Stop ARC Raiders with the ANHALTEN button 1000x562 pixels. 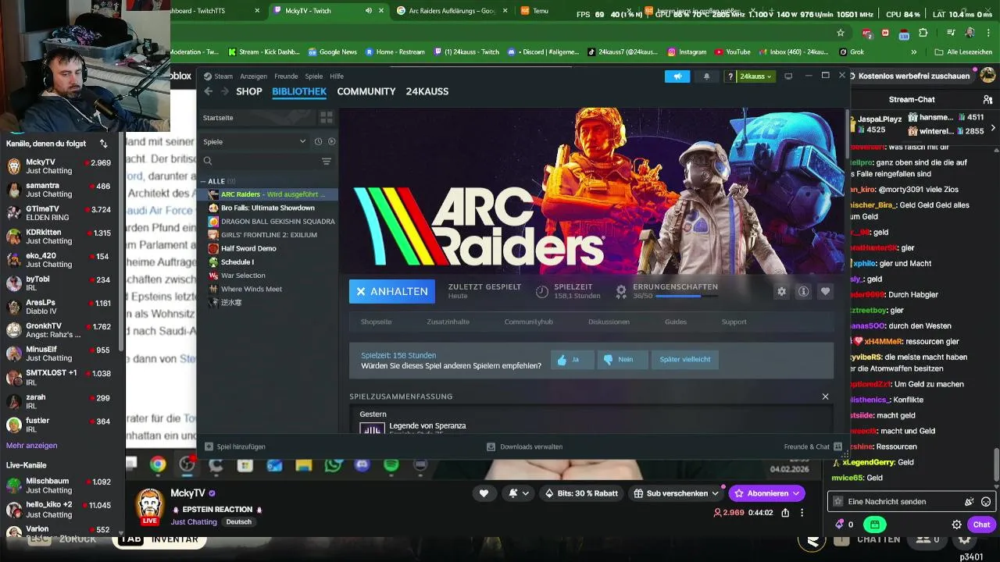(x=391, y=291)
